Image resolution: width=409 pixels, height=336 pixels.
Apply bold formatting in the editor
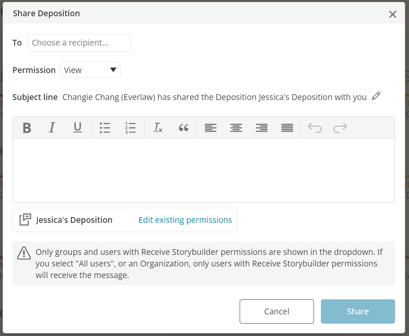[x=26, y=128]
